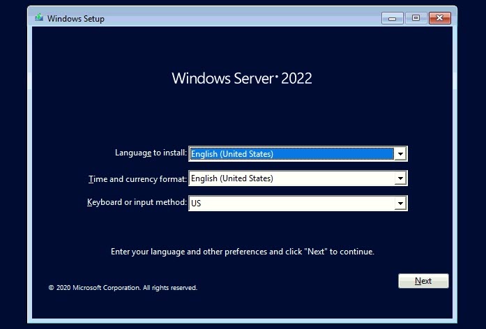Click the "Windows Setup" title bar text
The image size is (486, 329).
click(x=76, y=19)
